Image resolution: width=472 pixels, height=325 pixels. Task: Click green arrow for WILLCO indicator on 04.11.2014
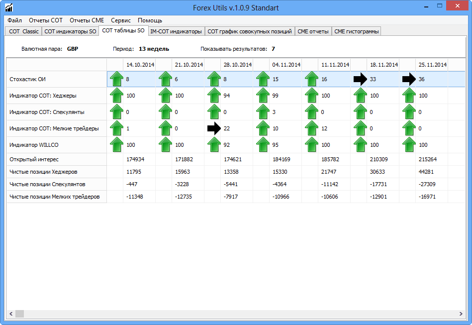263,145
